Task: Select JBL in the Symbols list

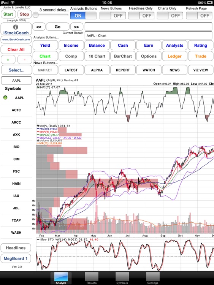Action: point(16,208)
